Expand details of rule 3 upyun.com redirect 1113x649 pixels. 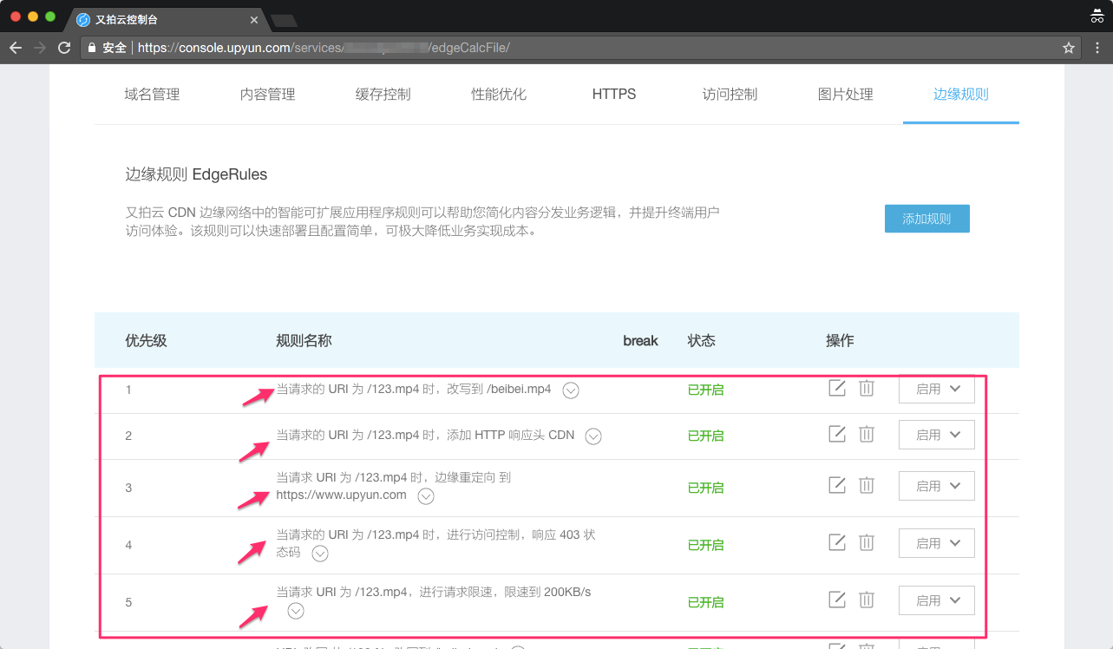(x=426, y=496)
